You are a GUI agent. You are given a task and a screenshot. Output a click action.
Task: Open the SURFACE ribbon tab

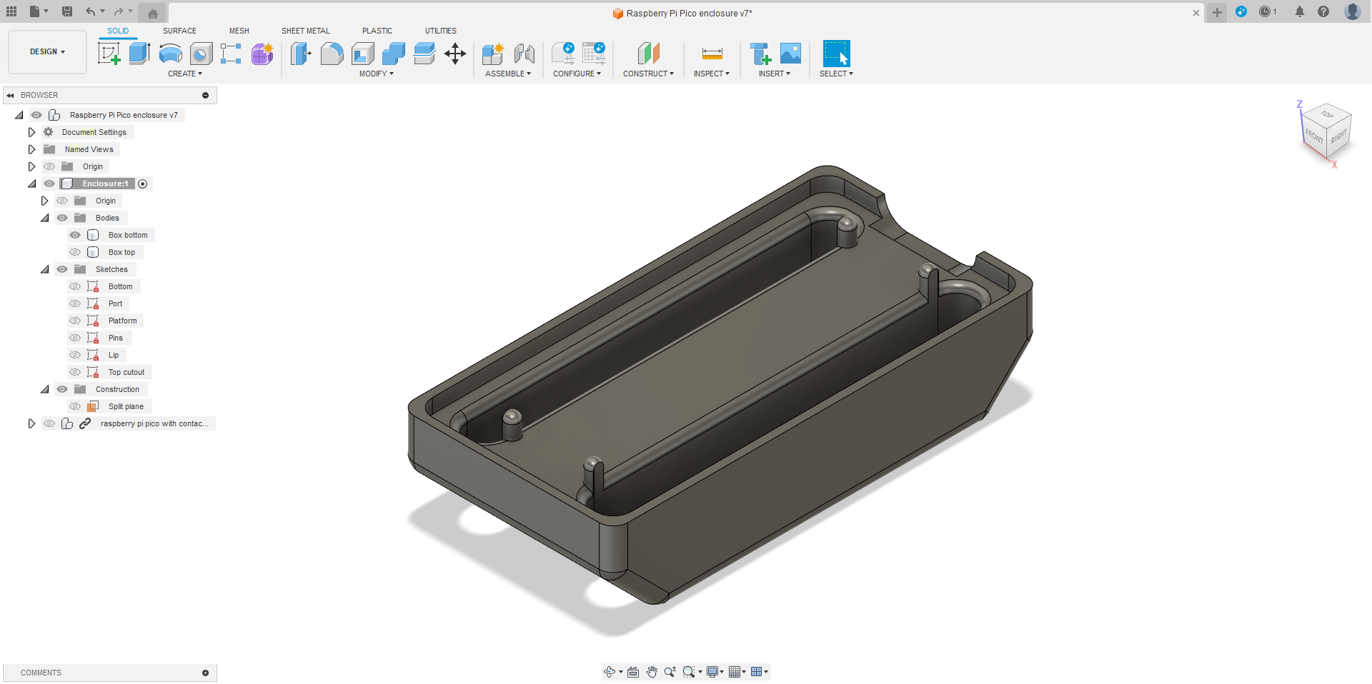(179, 31)
